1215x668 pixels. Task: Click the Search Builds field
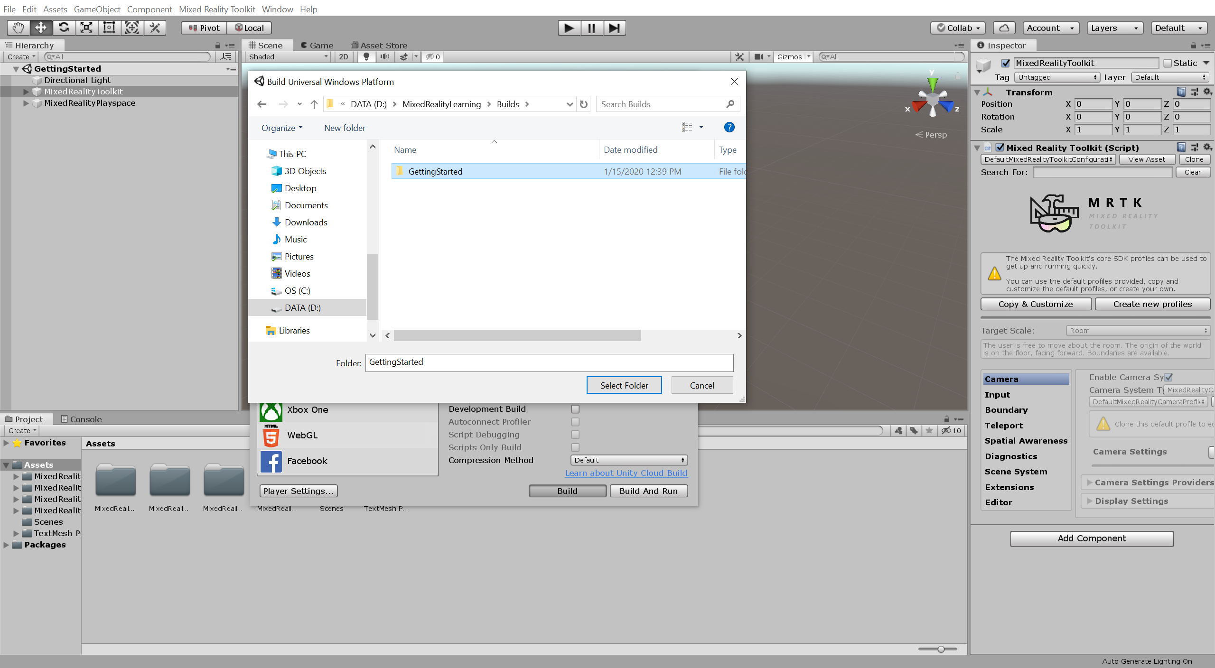[667, 104]
